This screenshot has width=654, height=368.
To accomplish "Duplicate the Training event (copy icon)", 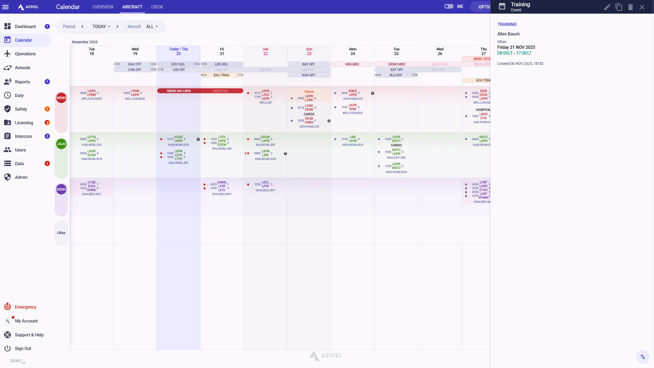I will click(x=619, y=7).
